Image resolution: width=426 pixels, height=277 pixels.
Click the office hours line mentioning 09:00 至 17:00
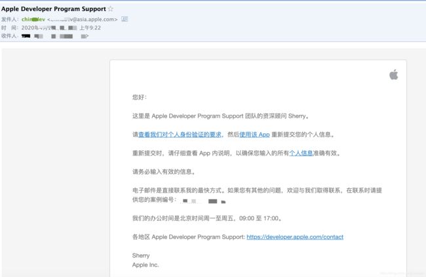(x=207, y=218)
